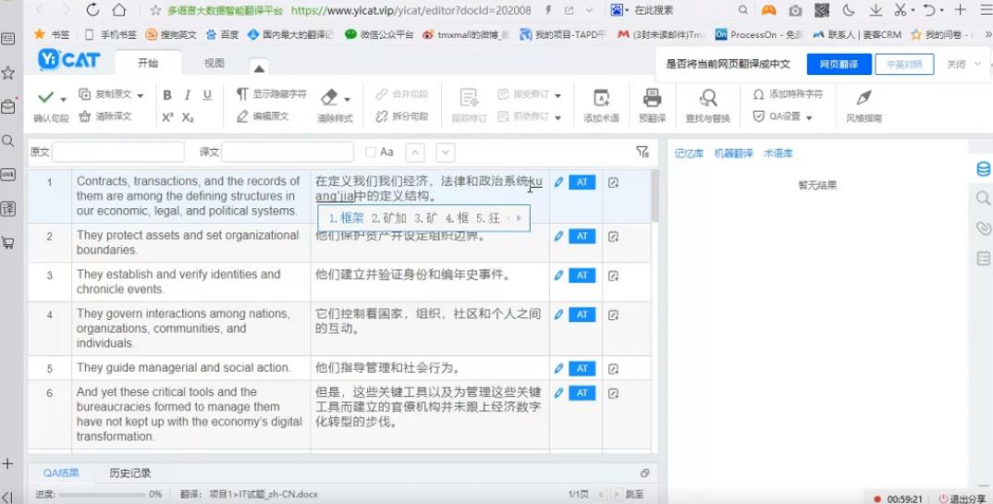Screen dimensions: 993x504
Task: Click the superscript X² icon
Action: 167,117
